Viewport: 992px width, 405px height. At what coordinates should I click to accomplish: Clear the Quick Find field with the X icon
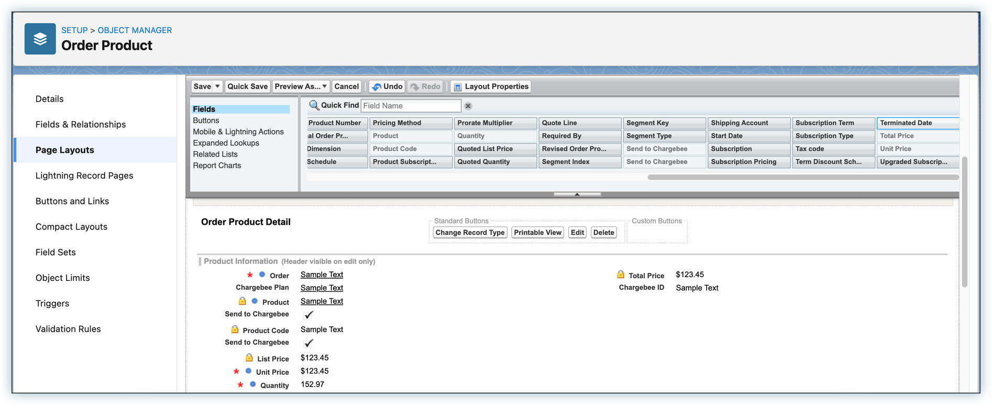pos(468,106)
